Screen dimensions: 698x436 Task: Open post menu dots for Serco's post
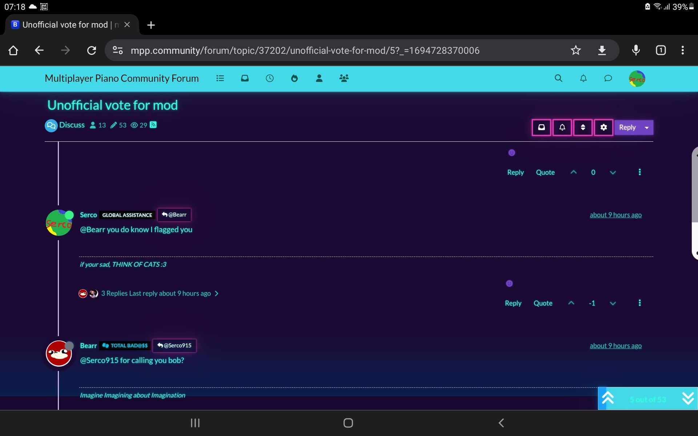639,303
